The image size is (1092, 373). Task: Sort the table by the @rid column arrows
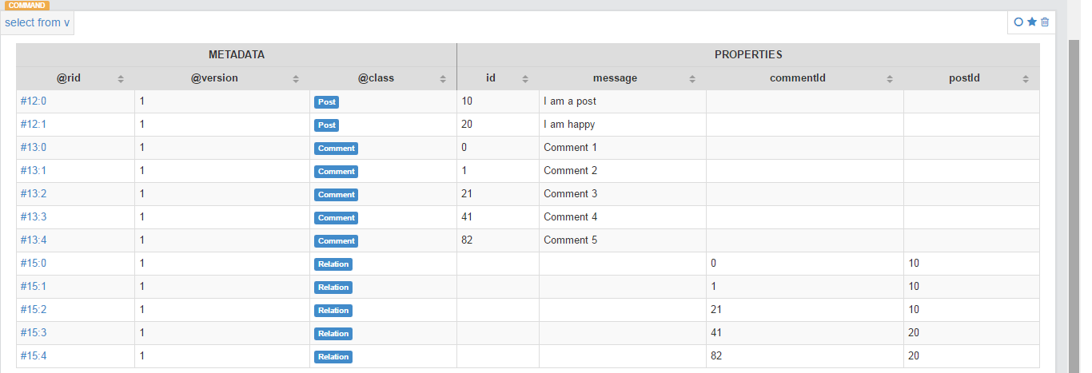pyautogui.click(x=121, y=79)
